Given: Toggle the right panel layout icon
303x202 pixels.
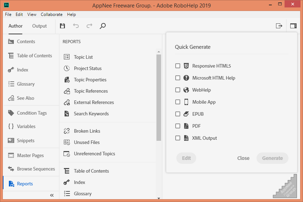Looking at the screenshot, I should 293,26.
